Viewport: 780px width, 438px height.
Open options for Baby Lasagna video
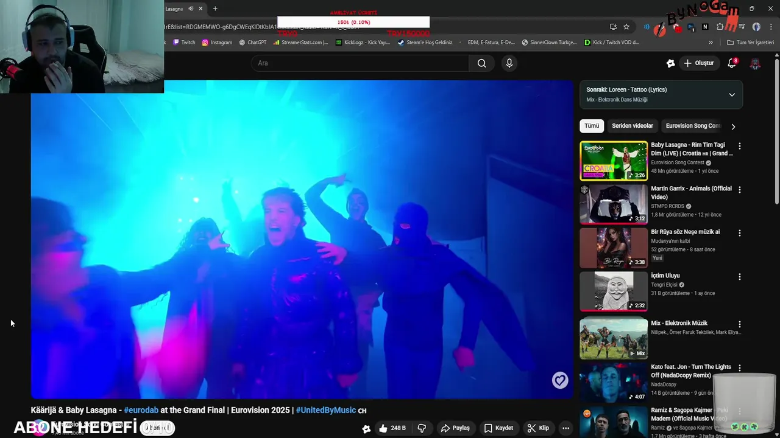pos(740,146)
